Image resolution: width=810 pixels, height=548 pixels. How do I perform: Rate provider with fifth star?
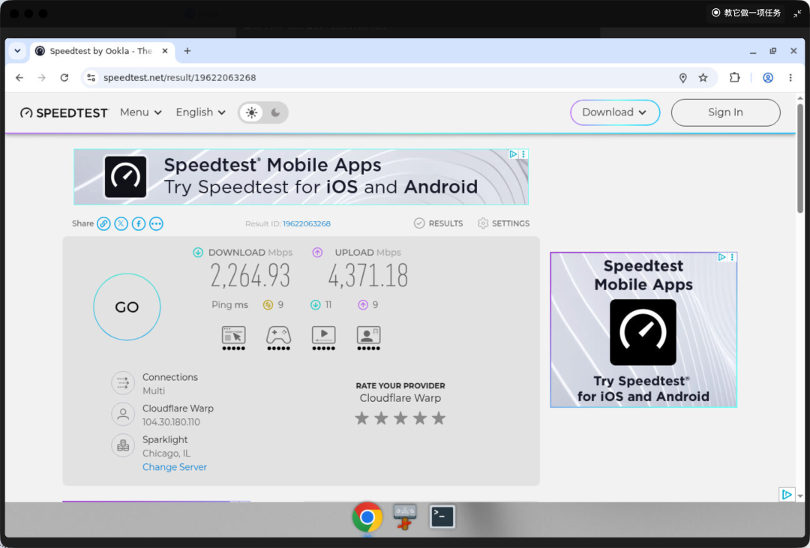pyautogui.click(x=439, y=418)
